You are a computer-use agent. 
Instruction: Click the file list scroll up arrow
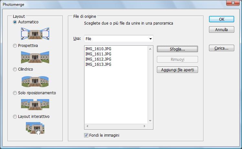pos(150,49)
